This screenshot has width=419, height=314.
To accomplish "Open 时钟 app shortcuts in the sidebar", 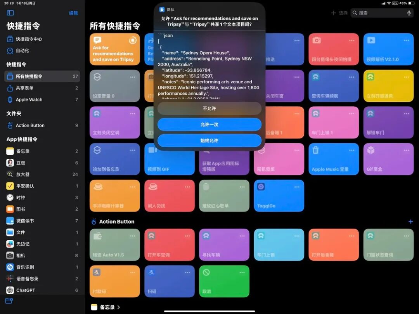I will (x=42, y=198).
